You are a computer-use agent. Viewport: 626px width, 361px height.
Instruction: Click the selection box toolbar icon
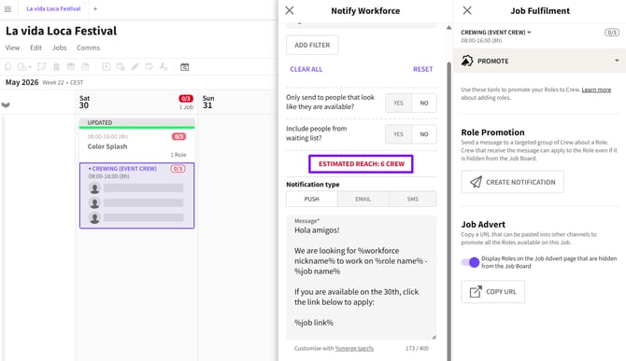tap(41, 67)
